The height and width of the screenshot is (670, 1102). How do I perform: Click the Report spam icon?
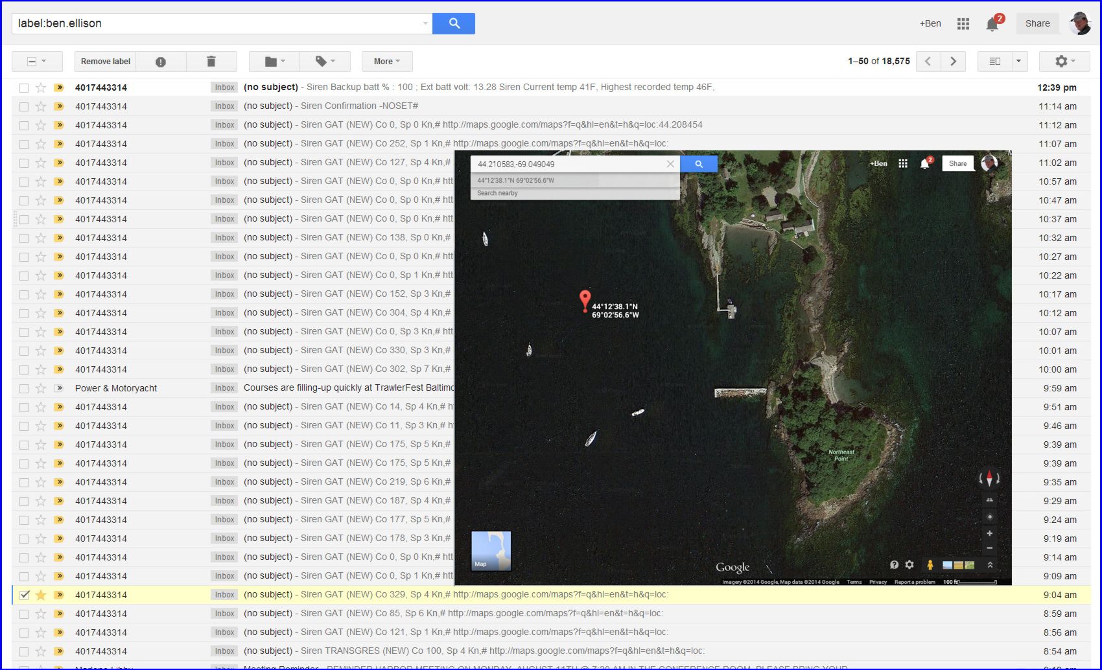click(x=161, y=62)
